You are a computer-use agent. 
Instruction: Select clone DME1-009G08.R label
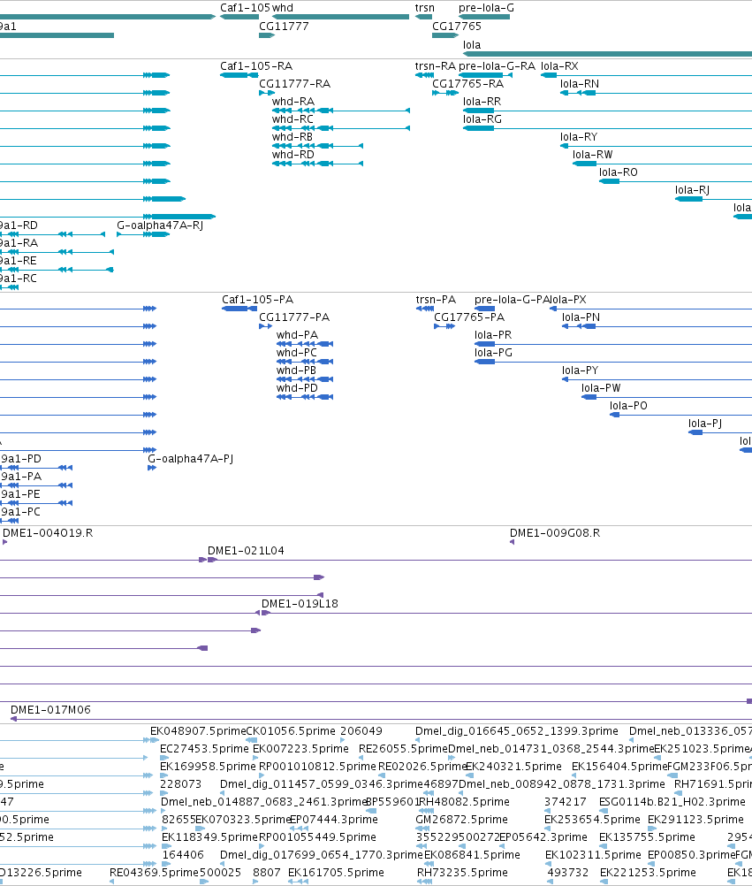tap(555, 533)
